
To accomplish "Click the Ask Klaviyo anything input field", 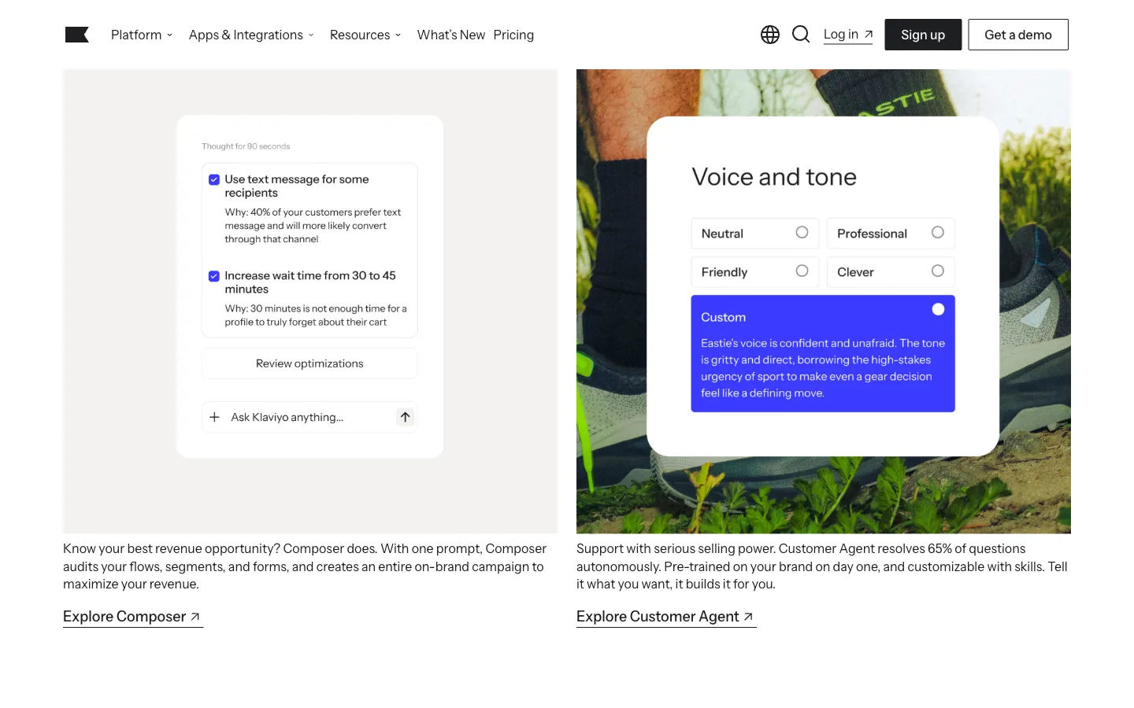I will 309,417.
